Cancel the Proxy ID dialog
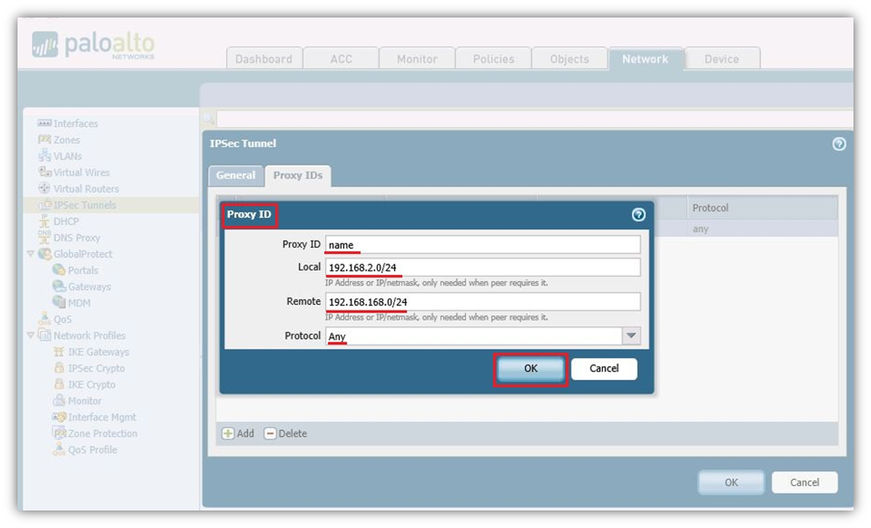Viewport: 871px width, 528px height. (604, 369)
